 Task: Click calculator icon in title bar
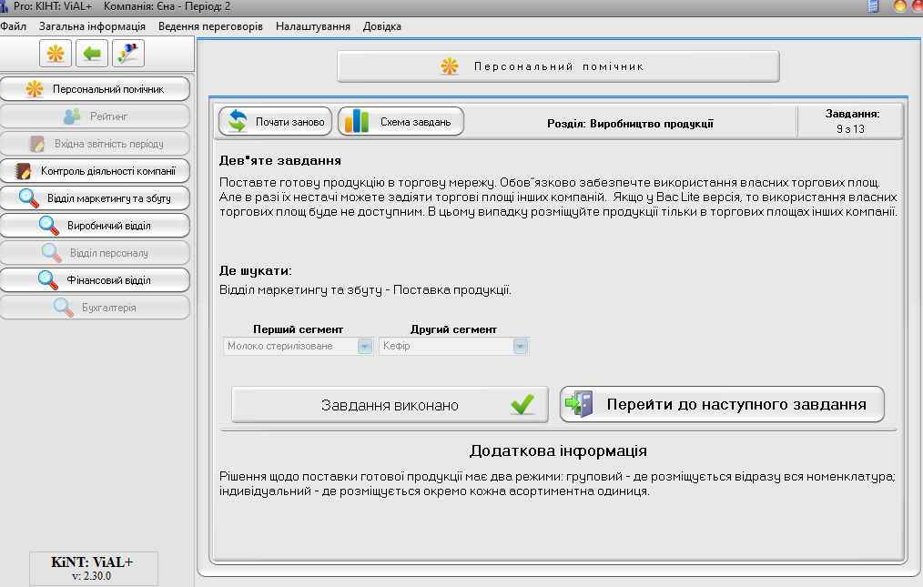point(874,6)
